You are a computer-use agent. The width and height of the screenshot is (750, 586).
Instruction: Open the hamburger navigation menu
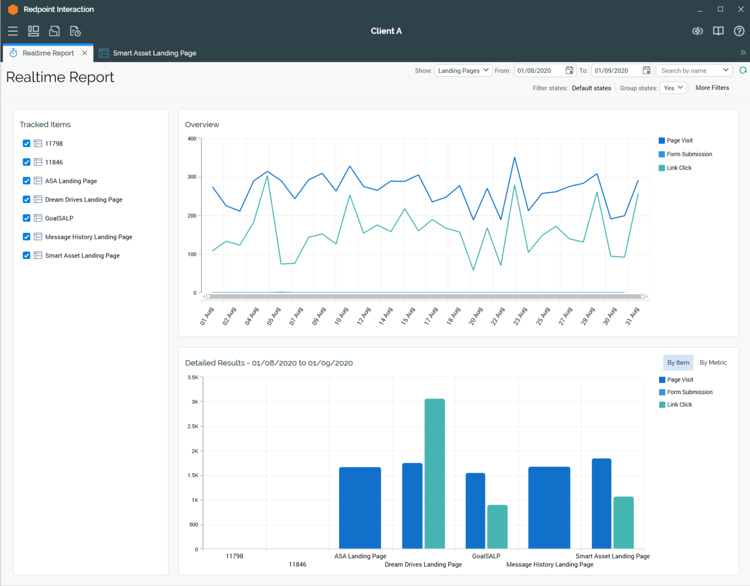[x=13, y=31]
